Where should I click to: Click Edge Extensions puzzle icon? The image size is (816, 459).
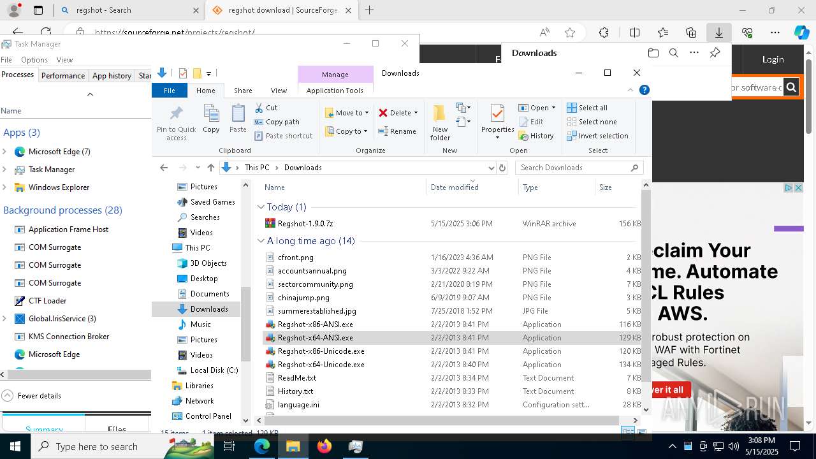[x=604, y=33]
